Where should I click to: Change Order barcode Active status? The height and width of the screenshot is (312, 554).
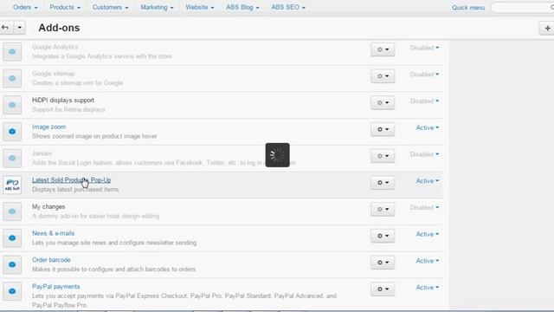[x=427, y=261]
